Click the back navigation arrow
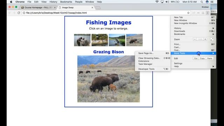Viewport: 224px width, 126px height. click(9, 13)
